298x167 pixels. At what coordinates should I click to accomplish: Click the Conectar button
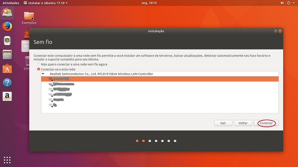266,123
